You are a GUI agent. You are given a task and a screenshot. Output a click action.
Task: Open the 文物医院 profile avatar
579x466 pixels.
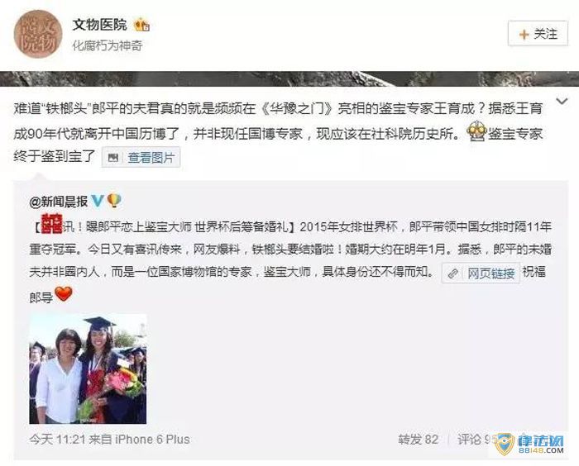(x=38, y=34)
